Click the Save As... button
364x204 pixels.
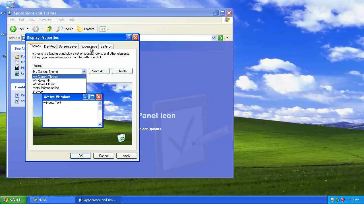click(99, 71)
